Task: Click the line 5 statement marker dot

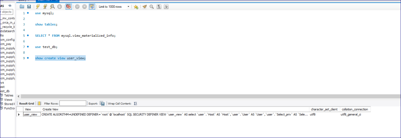Action: point(28,36)
